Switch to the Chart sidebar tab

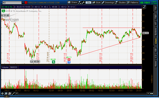pyautogui.click(x=156, y=41)
